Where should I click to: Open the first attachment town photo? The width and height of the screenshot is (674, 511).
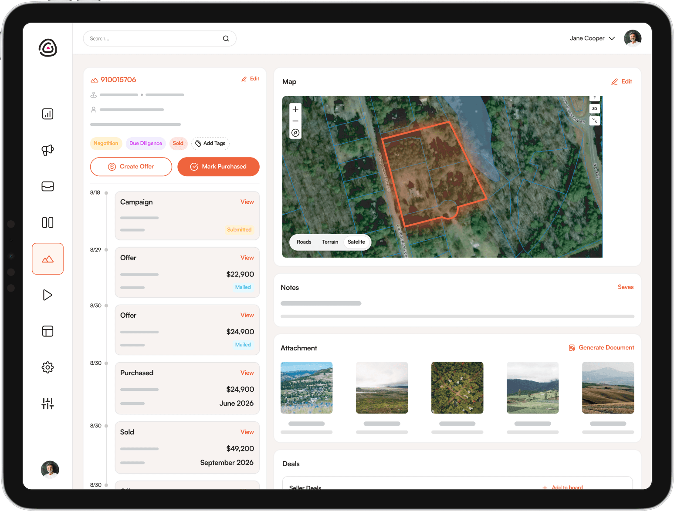click(x=307, y=388)
